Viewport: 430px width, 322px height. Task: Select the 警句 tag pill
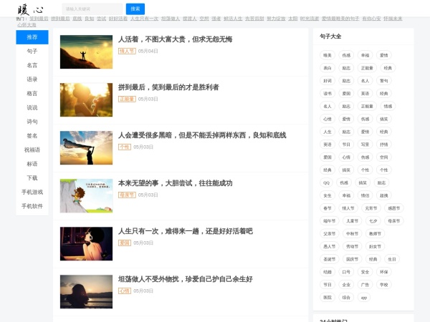383,81
